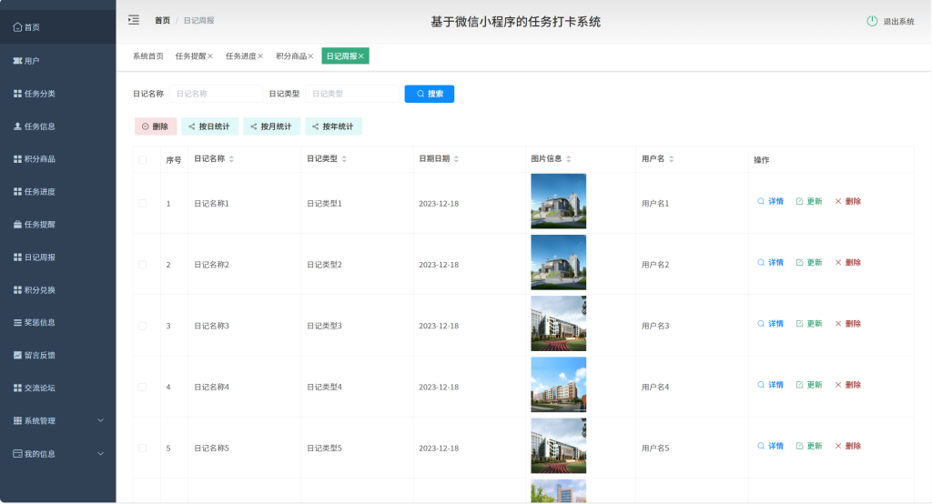The width and height of the screenshot is (932, 504).
Task: Close the 积分商品 tab
Action: (310, 56)
